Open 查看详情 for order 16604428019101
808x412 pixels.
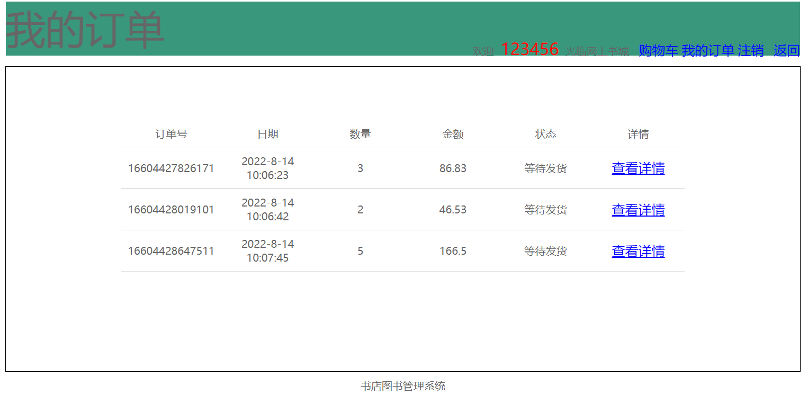pyautogui.click(x=638, y=210)
